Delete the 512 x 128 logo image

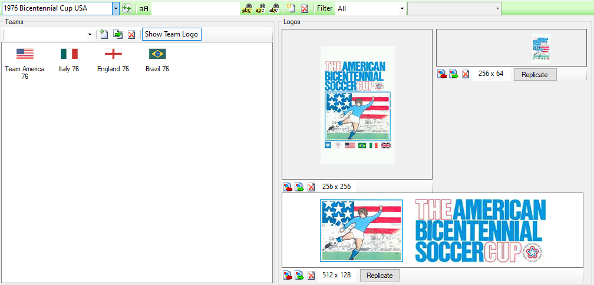(x=311, y=275)
